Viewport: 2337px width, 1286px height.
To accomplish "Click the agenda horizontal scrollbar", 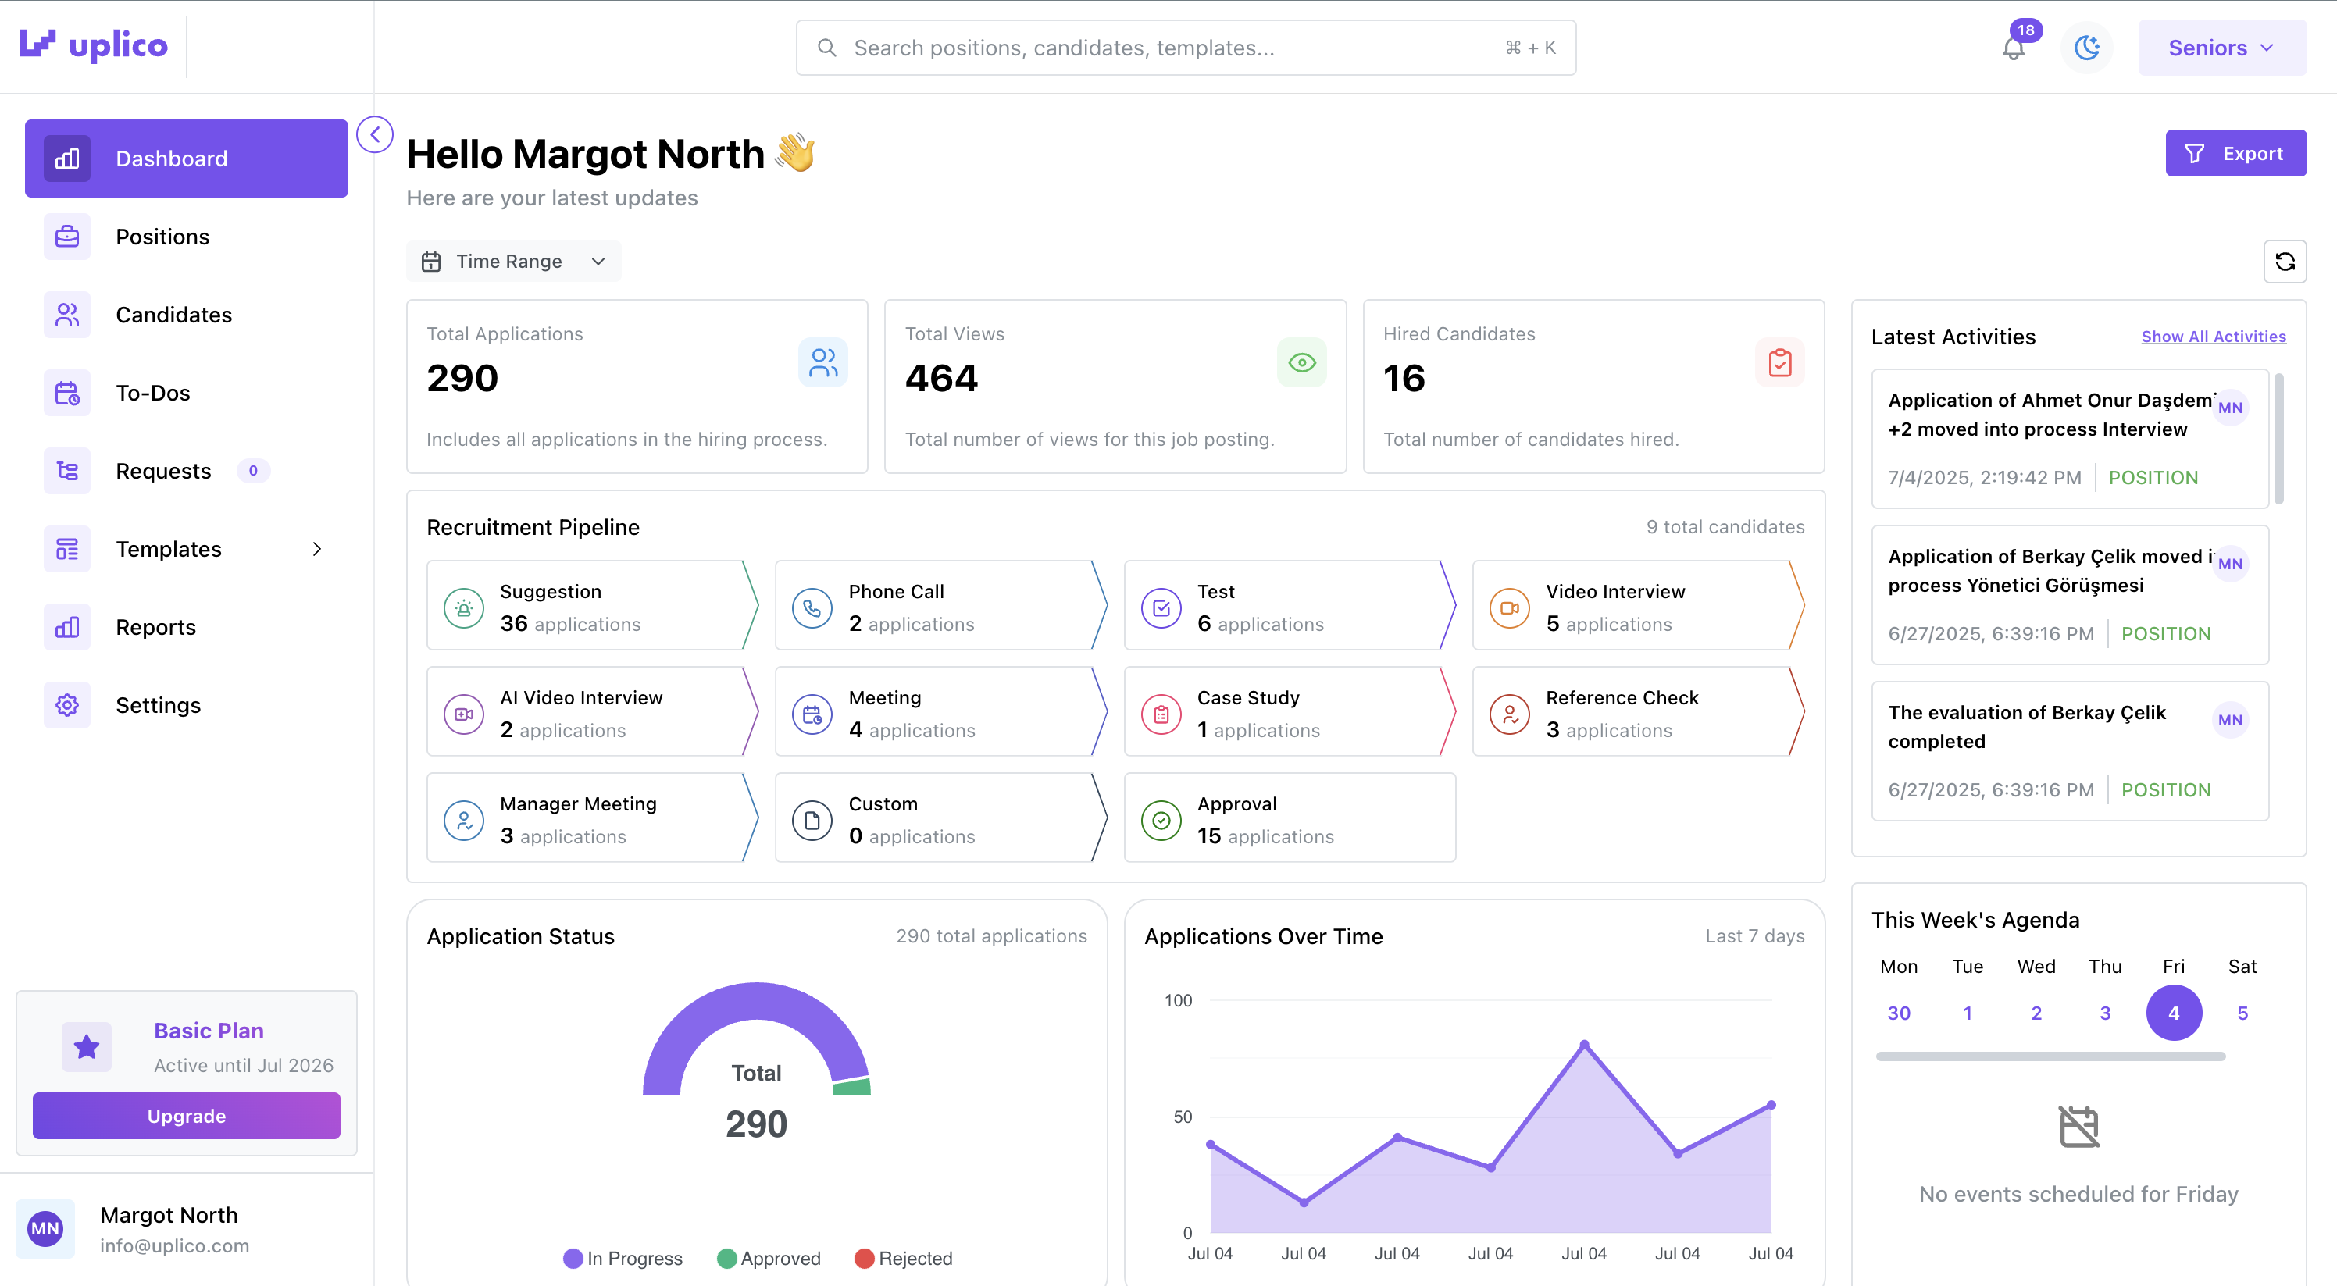I will 2050,1056.
